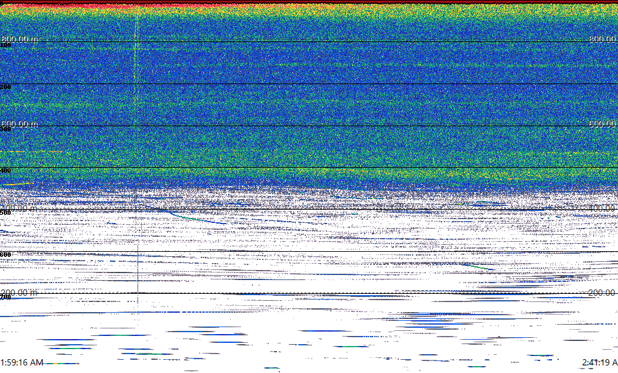Click the bold "700" depth gridline label
This screenshot has height=373, width=618.
(x=6, y=297)
